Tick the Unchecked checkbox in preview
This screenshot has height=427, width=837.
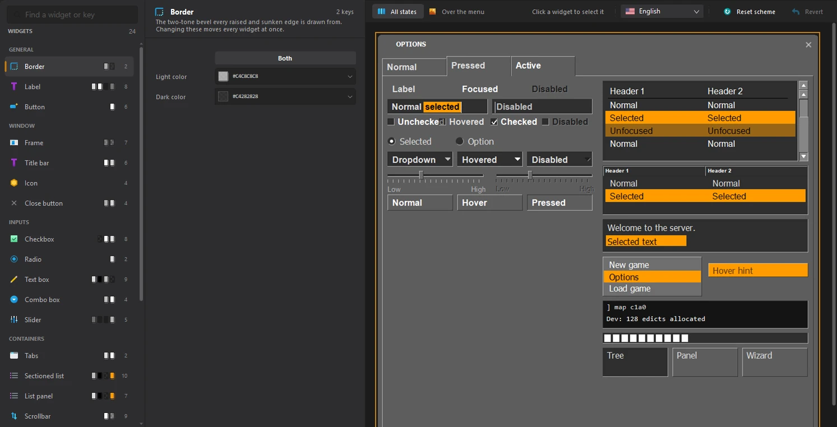391,122
